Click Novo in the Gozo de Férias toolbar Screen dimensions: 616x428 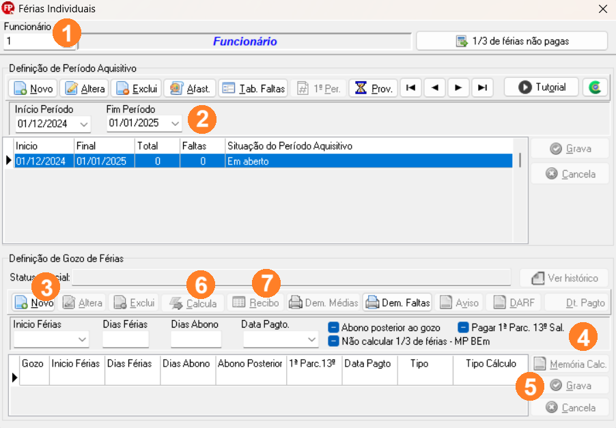pos(33,303)
